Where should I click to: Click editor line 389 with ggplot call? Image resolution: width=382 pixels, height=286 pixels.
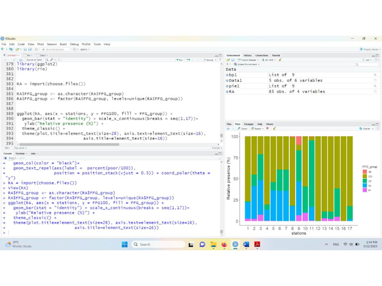(94, 114)
